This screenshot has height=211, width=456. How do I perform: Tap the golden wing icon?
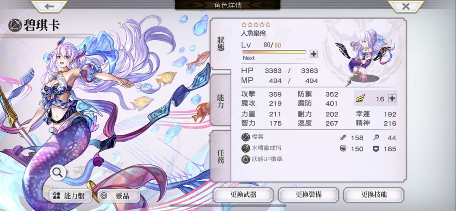(x=360, y=99)
